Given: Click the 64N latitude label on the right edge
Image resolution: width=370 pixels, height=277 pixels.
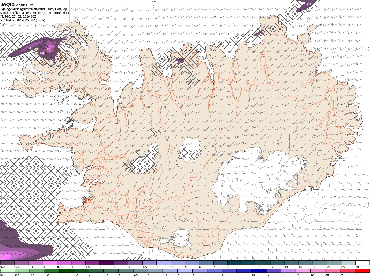Looking at the screenshot, I should point(369,204).
